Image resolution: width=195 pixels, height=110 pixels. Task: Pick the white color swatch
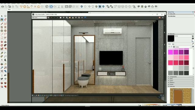171,68
